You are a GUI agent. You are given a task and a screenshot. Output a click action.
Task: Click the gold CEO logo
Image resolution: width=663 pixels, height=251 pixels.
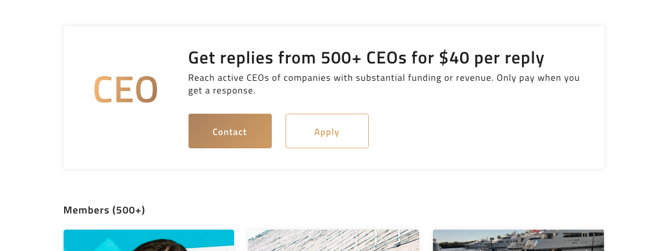(125, 90)
